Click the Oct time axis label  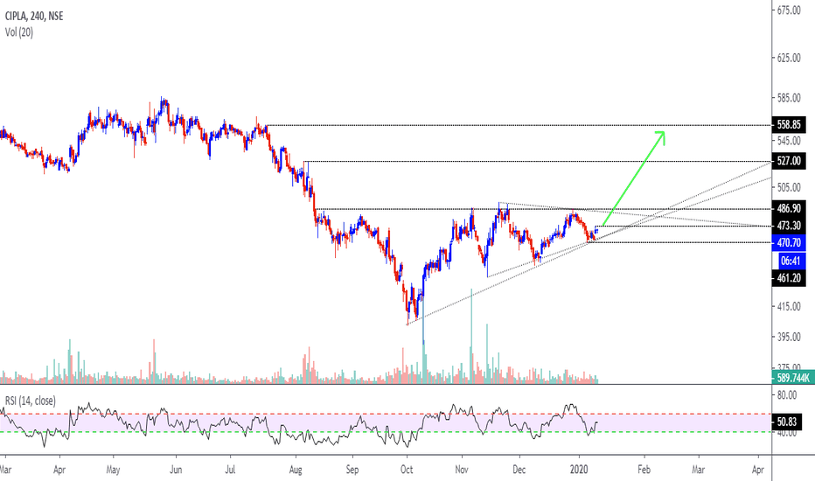407,470
